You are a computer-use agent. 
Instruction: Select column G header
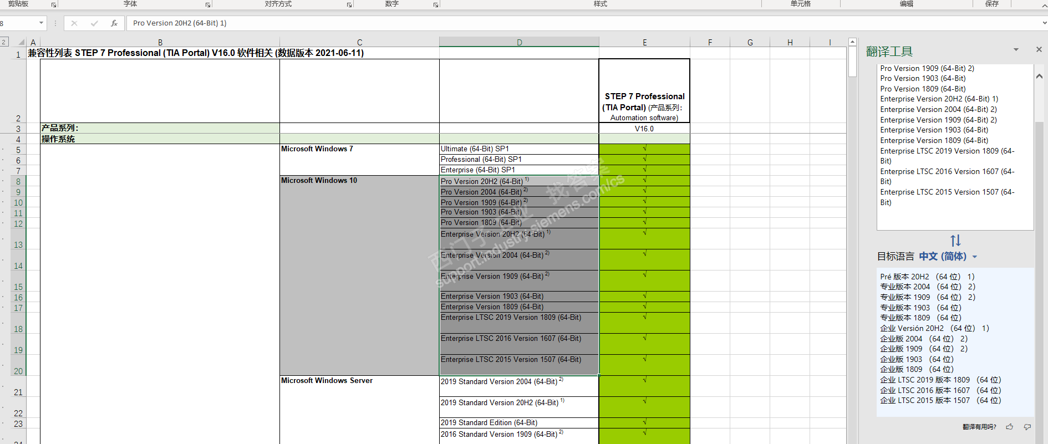pos(750,42)
